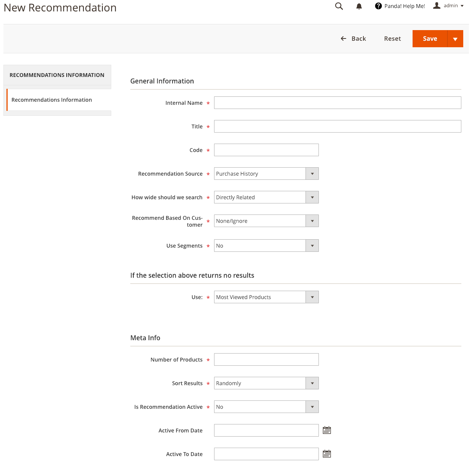Image resolution: width=472 pixels, height=469 pixels.
Task: Click the Save button
Action: (x=430, y=39)
